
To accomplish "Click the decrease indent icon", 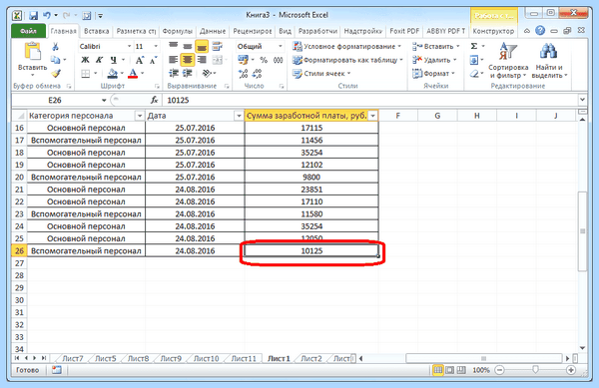I will 174,73.
